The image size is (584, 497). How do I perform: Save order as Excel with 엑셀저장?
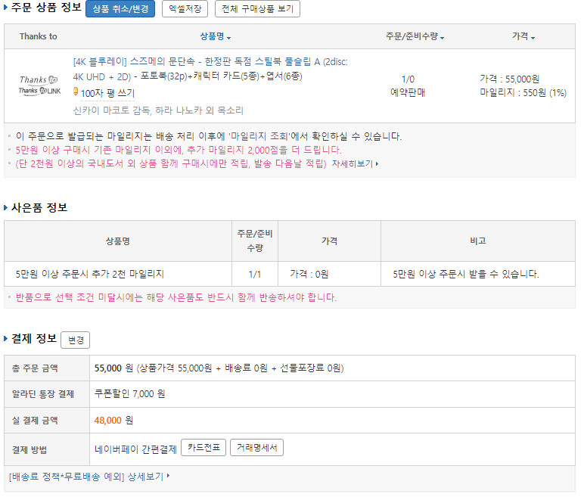click(185, 9)
